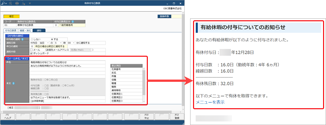Click the body line あなたの有給休暇が以下のように付与されました
Viewport: 326px width, 125px height.
[x=67, y=66]
